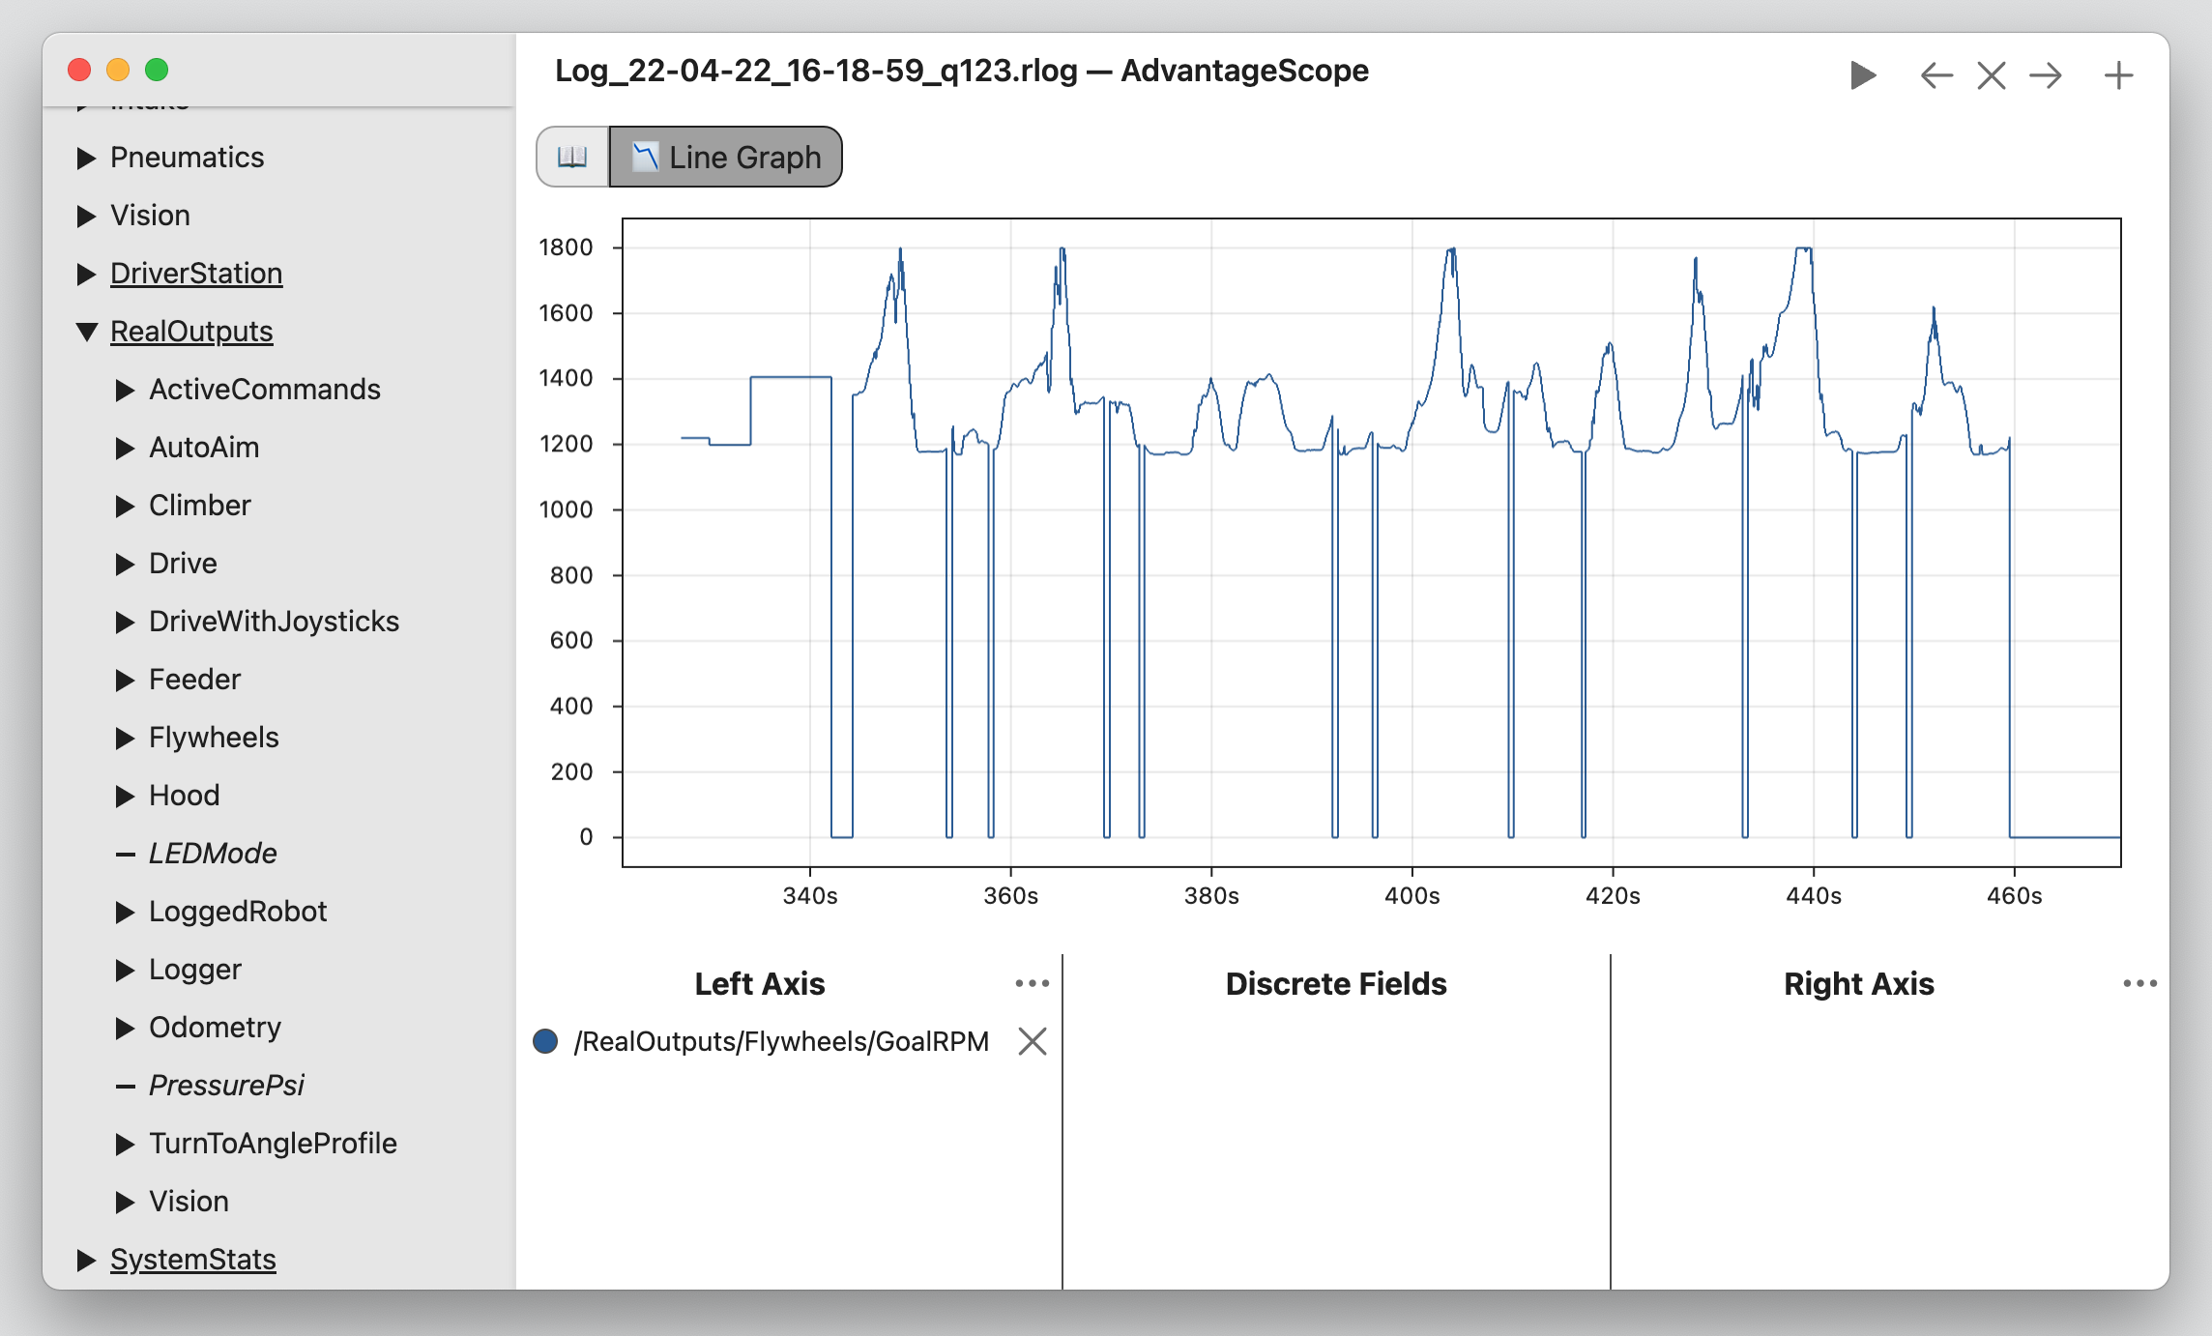This screenshot has height=1336, width=2212.
Task: Open Right Axis options menu
Action: pos(2139,983)
